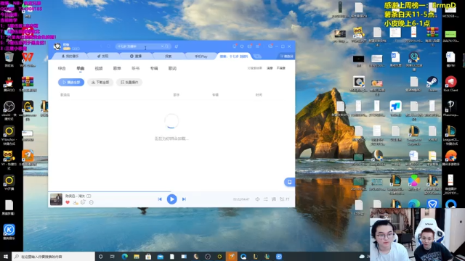Select 视频 result category
Viewport: 465px width, 261px height.
99,68
